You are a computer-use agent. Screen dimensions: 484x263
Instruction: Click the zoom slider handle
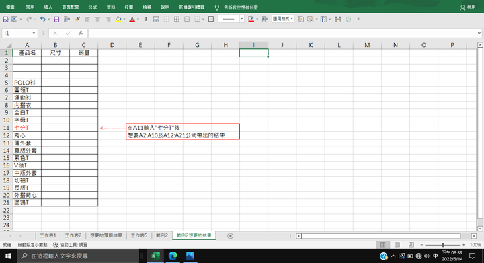[443, 245]
